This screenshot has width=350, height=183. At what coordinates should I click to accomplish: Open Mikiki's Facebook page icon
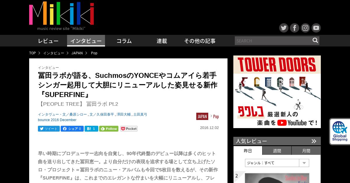pyautogui.click(x=295, y=28)
